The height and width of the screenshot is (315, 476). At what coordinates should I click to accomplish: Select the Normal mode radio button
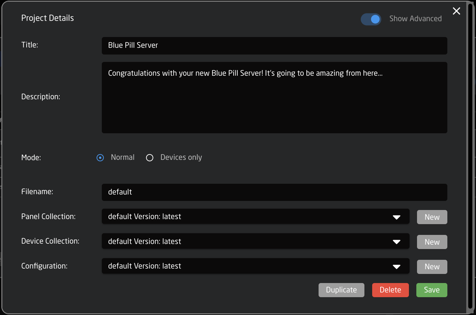[100, 157]
